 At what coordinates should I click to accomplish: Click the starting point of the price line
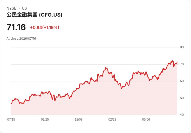[x=11, y=103]
